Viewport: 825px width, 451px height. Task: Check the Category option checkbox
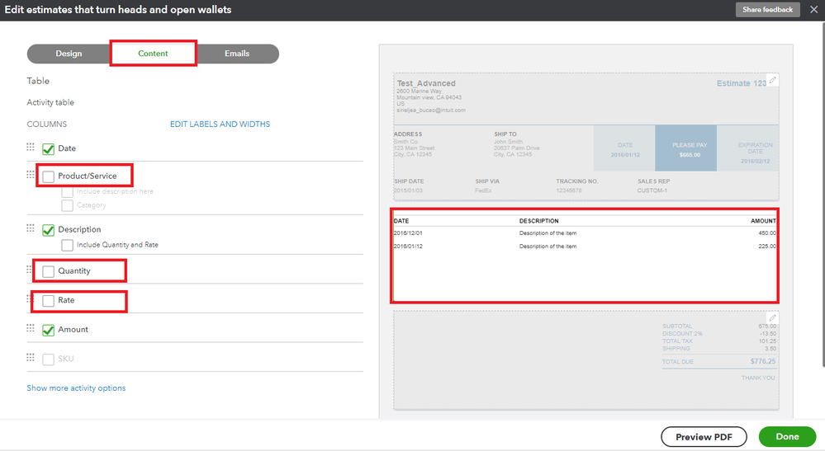pos(68,205)
